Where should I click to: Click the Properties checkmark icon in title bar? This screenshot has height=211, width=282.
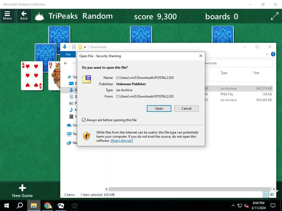point(74,47)
